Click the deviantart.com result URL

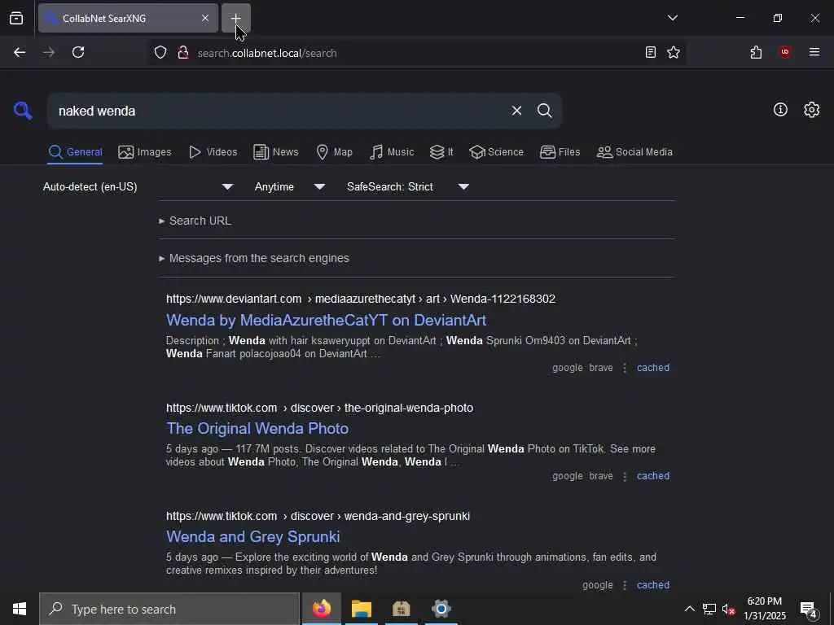(x=361, y=299)
